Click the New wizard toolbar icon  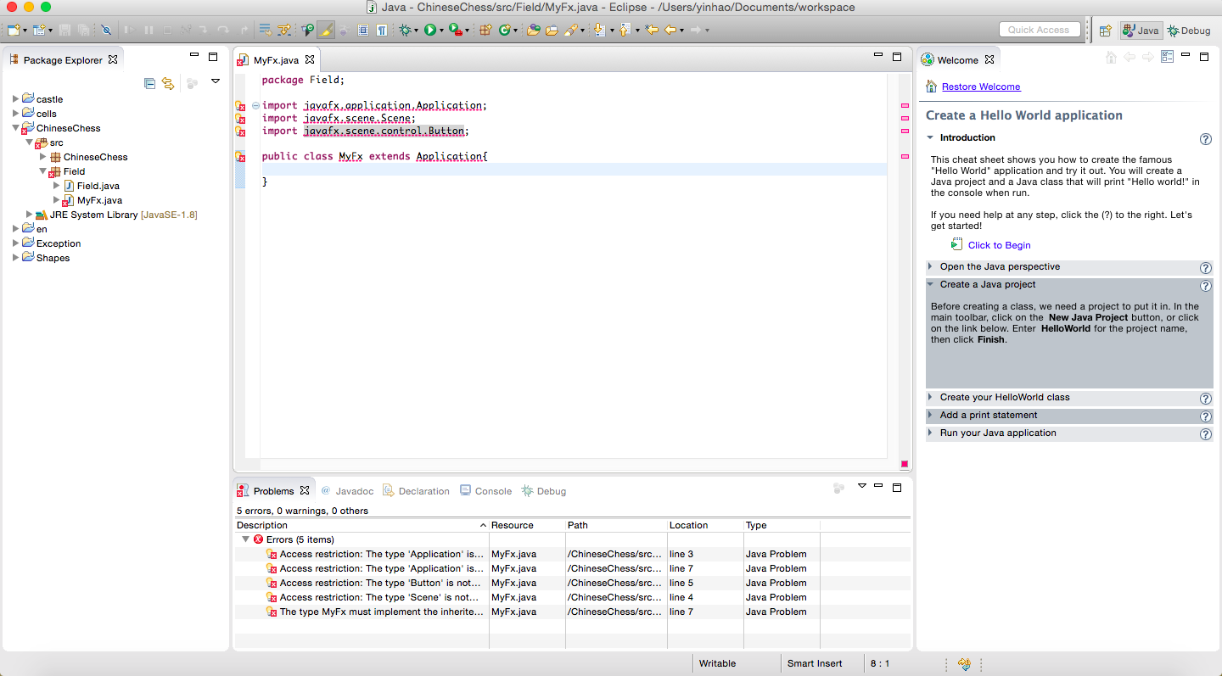click(x=14, y=30)
